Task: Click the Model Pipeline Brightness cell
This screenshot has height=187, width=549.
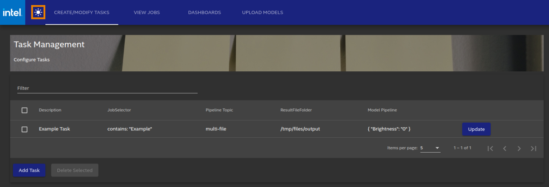Action: pyautogui.click(x=389, y=129)
